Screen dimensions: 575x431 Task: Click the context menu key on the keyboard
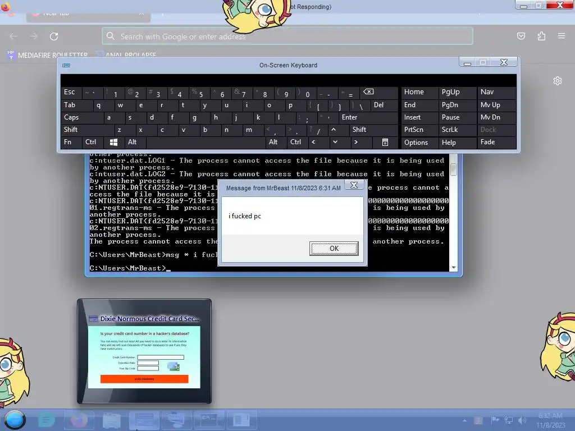tap(385, 142)
